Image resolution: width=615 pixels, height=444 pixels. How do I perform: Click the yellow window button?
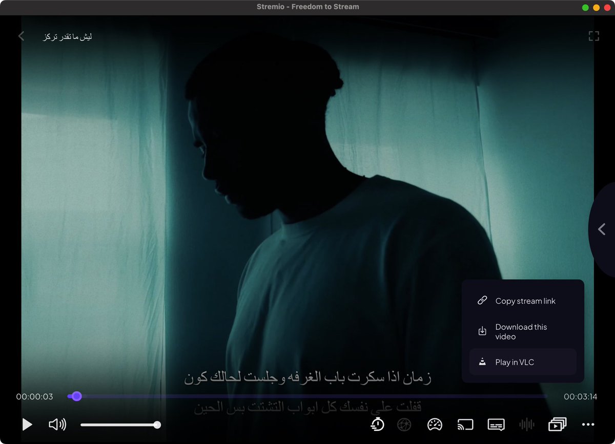596,8
